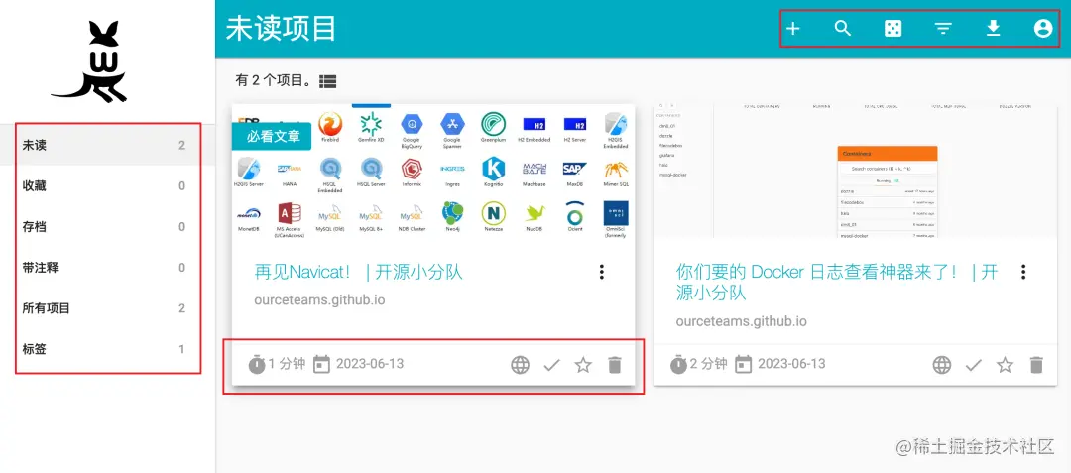Switch to list view icon beside item count
1071x473 pixels.
pos(328,81)
